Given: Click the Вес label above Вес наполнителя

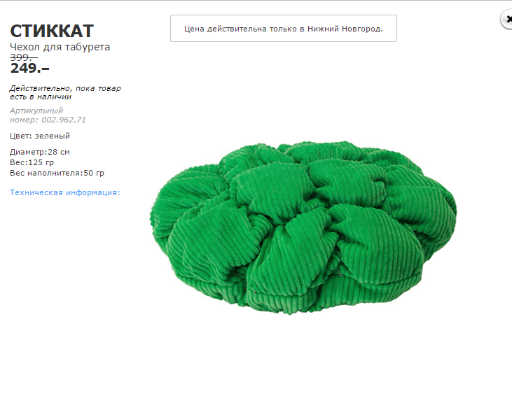Looking at the screenshot, I should [19, 162].
